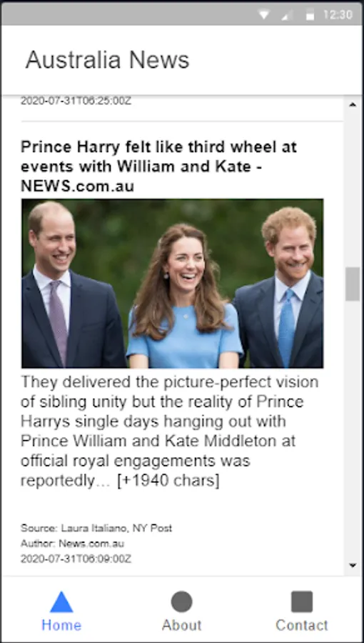Click the Australia News title
The image size is (364, 643).
[107, 60]
